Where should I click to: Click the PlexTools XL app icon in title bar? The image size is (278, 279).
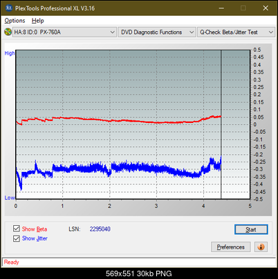pyautogui.click(x=9, y=8)
